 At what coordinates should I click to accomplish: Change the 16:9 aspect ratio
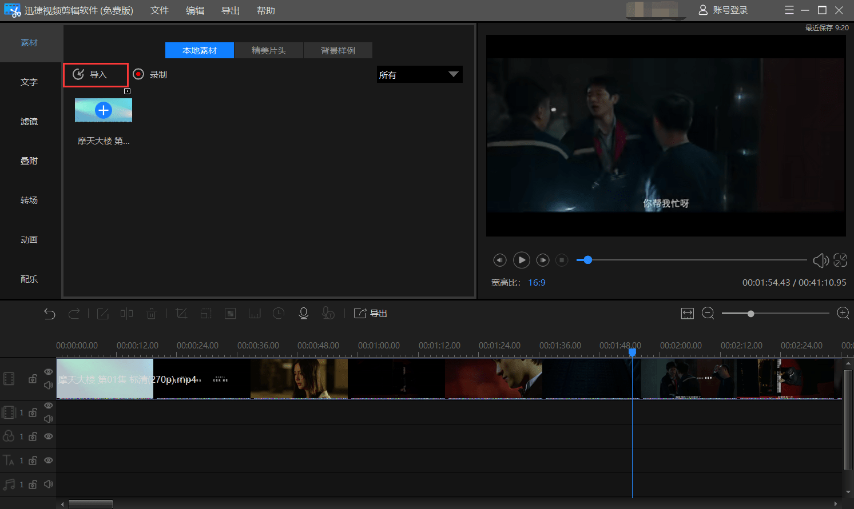coord(537,283)
